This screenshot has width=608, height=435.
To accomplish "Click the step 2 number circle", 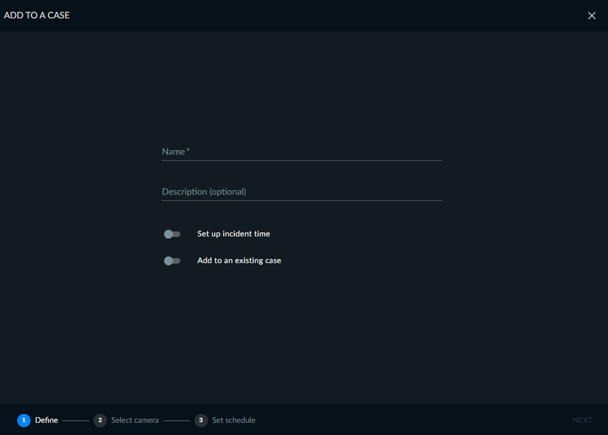I will point(100,421).
